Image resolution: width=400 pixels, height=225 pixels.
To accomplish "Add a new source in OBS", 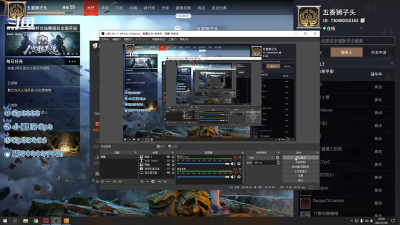I will 142,181.
